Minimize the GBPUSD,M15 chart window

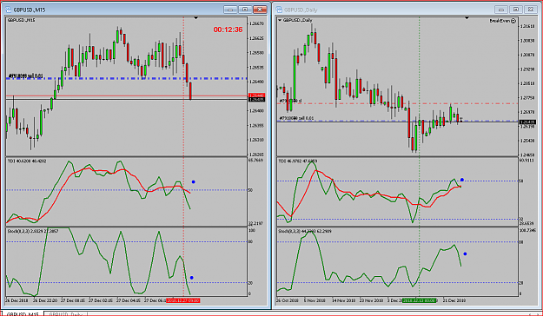tap(230, 10)
